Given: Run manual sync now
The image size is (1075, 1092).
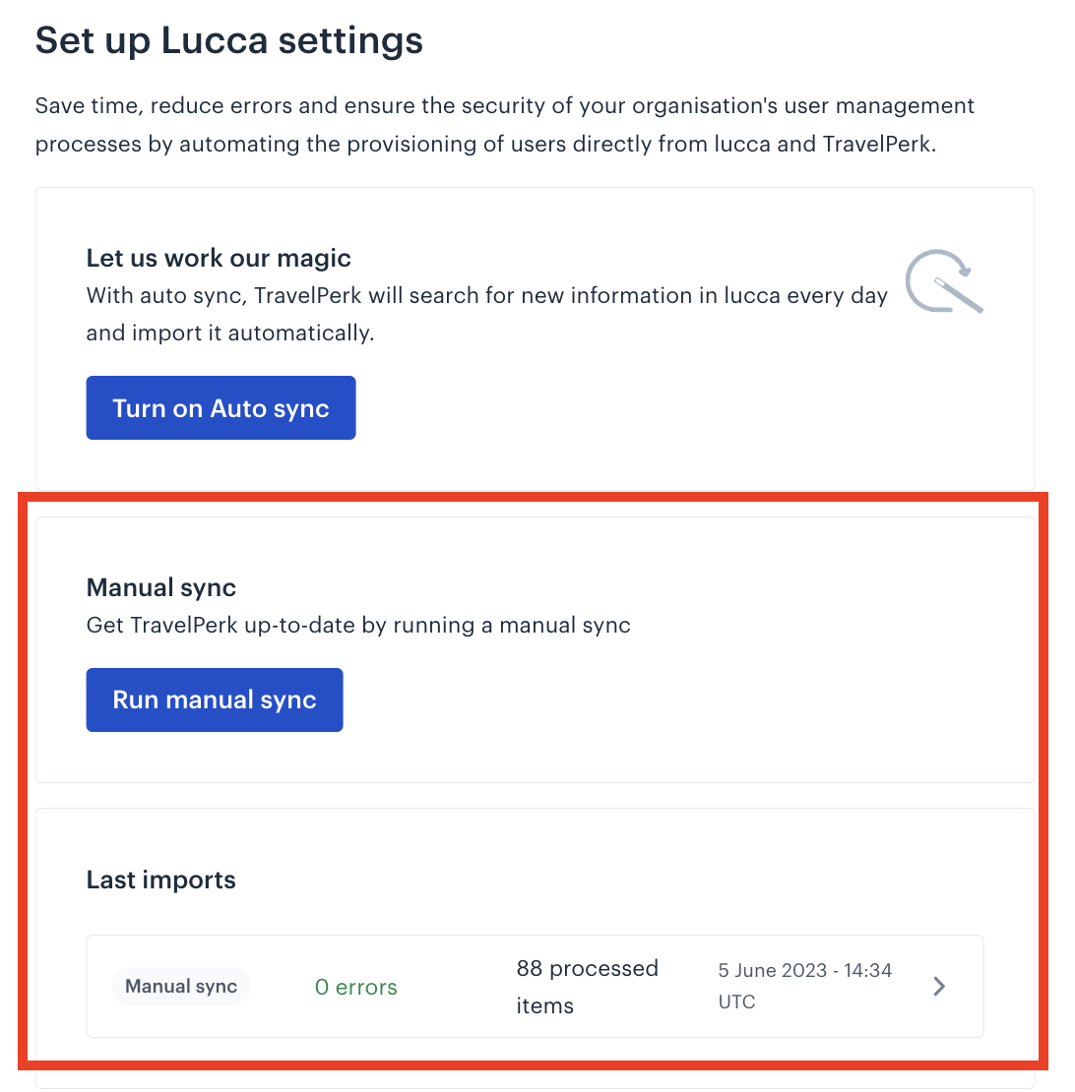Looking at the screenshot, I should (215, 699).
